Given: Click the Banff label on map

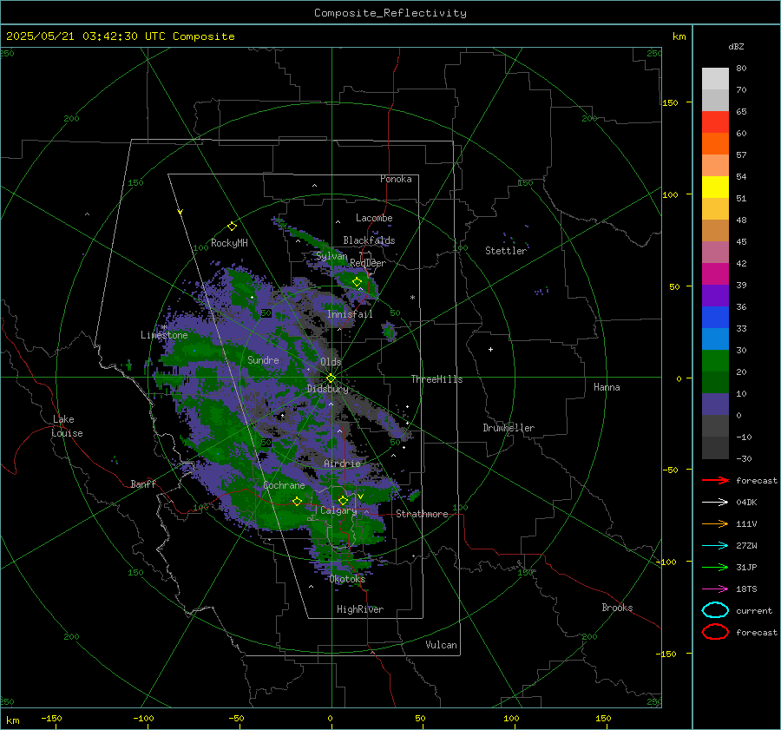Looking at the screenshot, I should 143,484.
